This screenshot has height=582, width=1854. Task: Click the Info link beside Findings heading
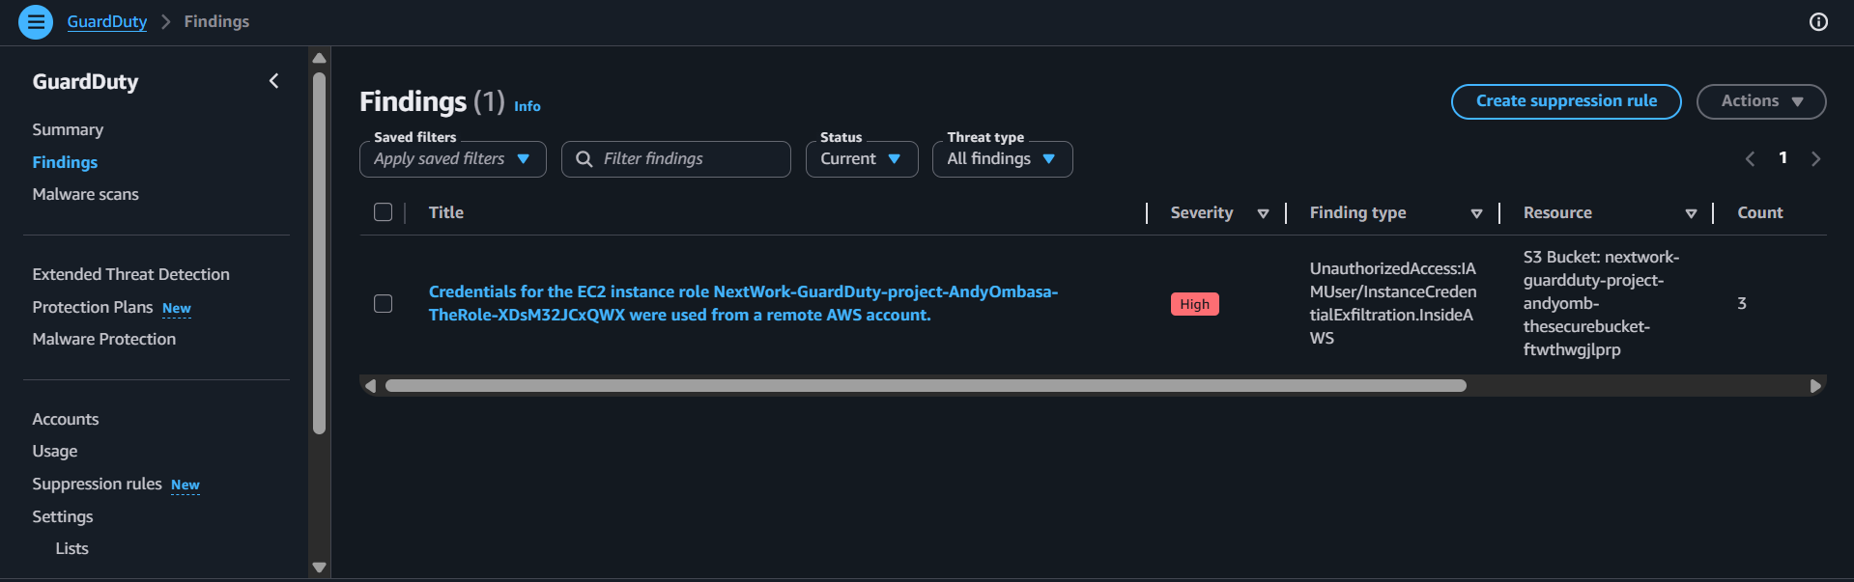528,106
